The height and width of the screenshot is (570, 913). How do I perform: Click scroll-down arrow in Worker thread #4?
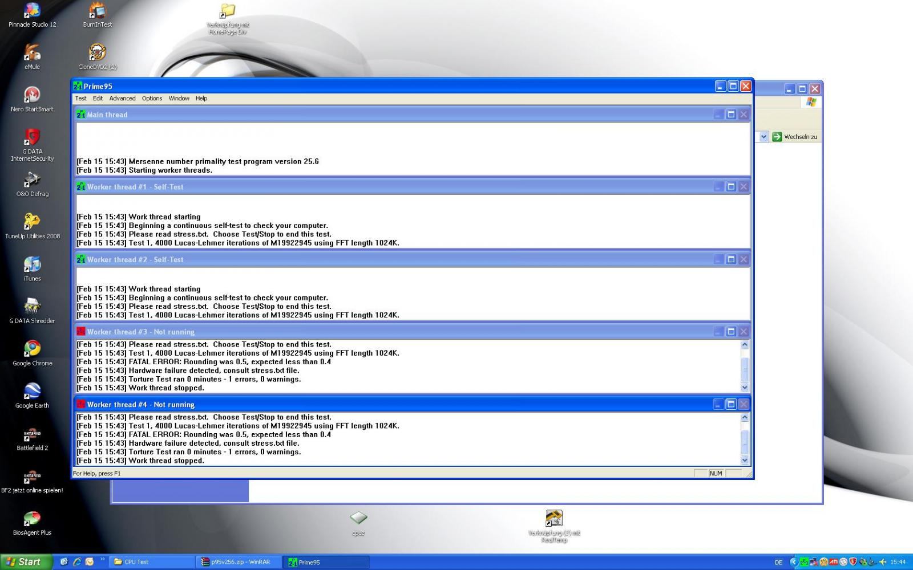point(745,460)
